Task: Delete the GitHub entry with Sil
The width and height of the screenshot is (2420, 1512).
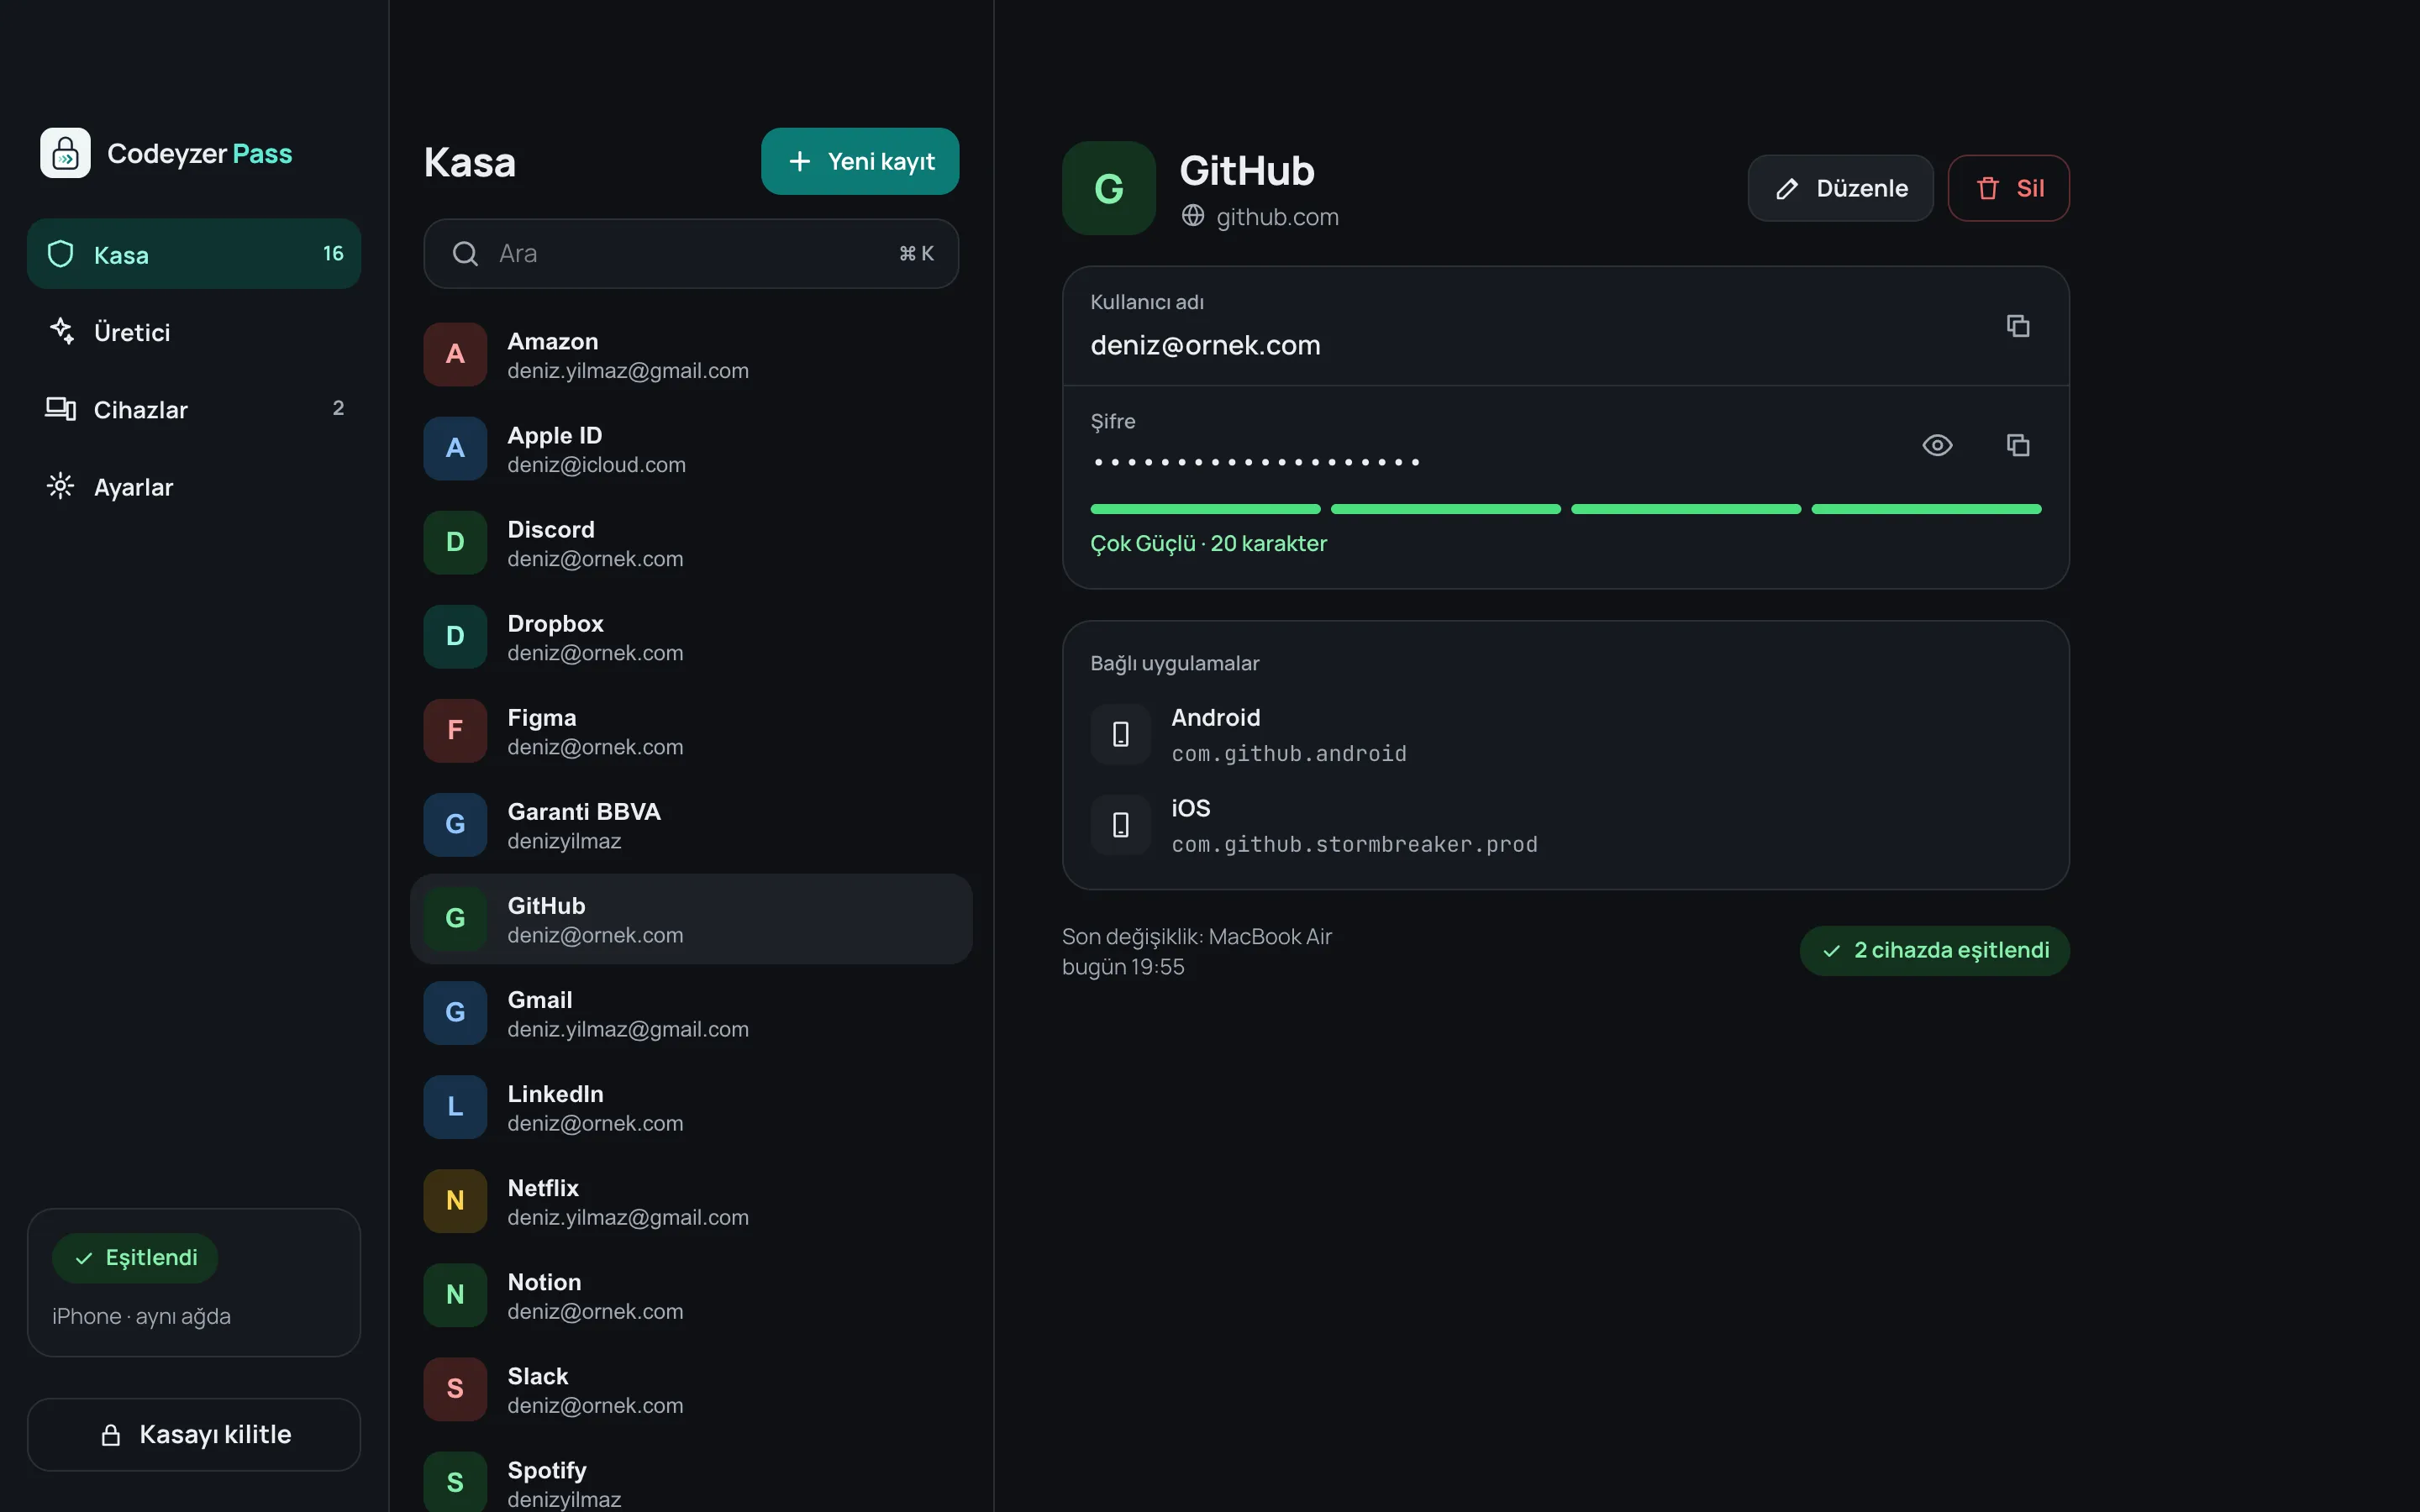Action: click(x=2008, y=188)
